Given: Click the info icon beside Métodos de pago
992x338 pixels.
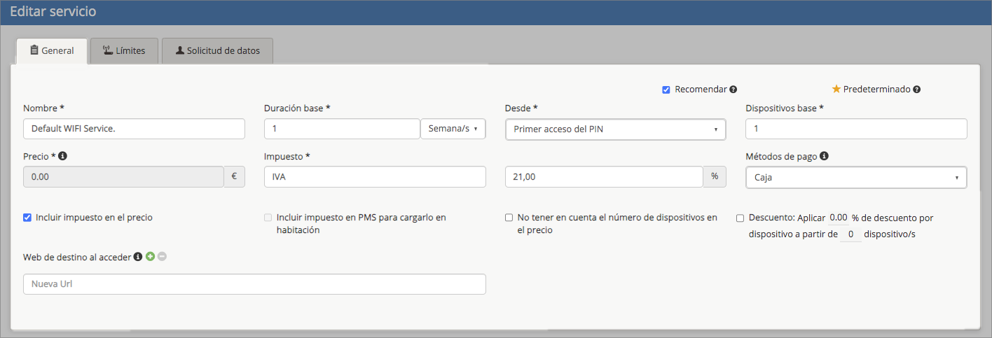Looking at the screenshot, I should tap(824, 156).
